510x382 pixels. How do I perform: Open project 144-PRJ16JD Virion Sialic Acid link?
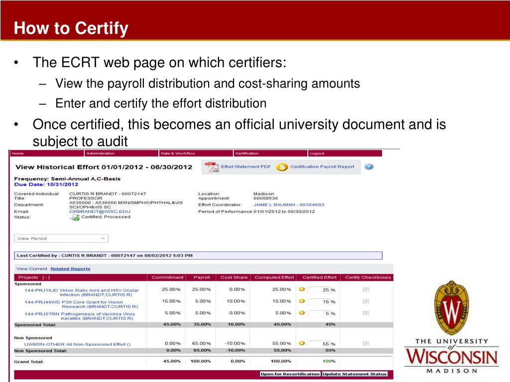point(81,292)
